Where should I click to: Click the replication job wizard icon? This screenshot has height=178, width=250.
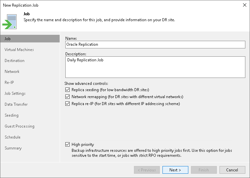click(x=9, y=21)
